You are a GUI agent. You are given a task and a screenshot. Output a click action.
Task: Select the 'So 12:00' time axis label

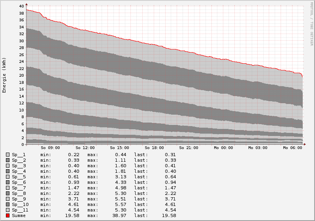[x=85, y=148]
